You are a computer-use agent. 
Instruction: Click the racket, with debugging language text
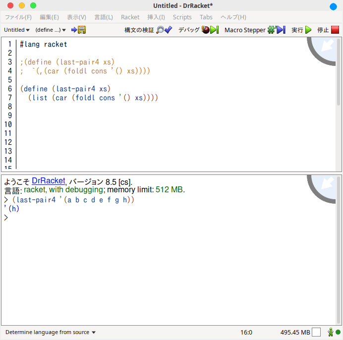click(63, 189)
